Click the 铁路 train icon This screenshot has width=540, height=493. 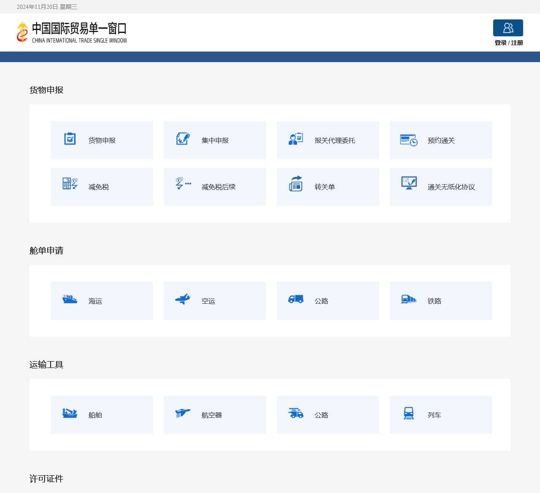coord(408,299)
